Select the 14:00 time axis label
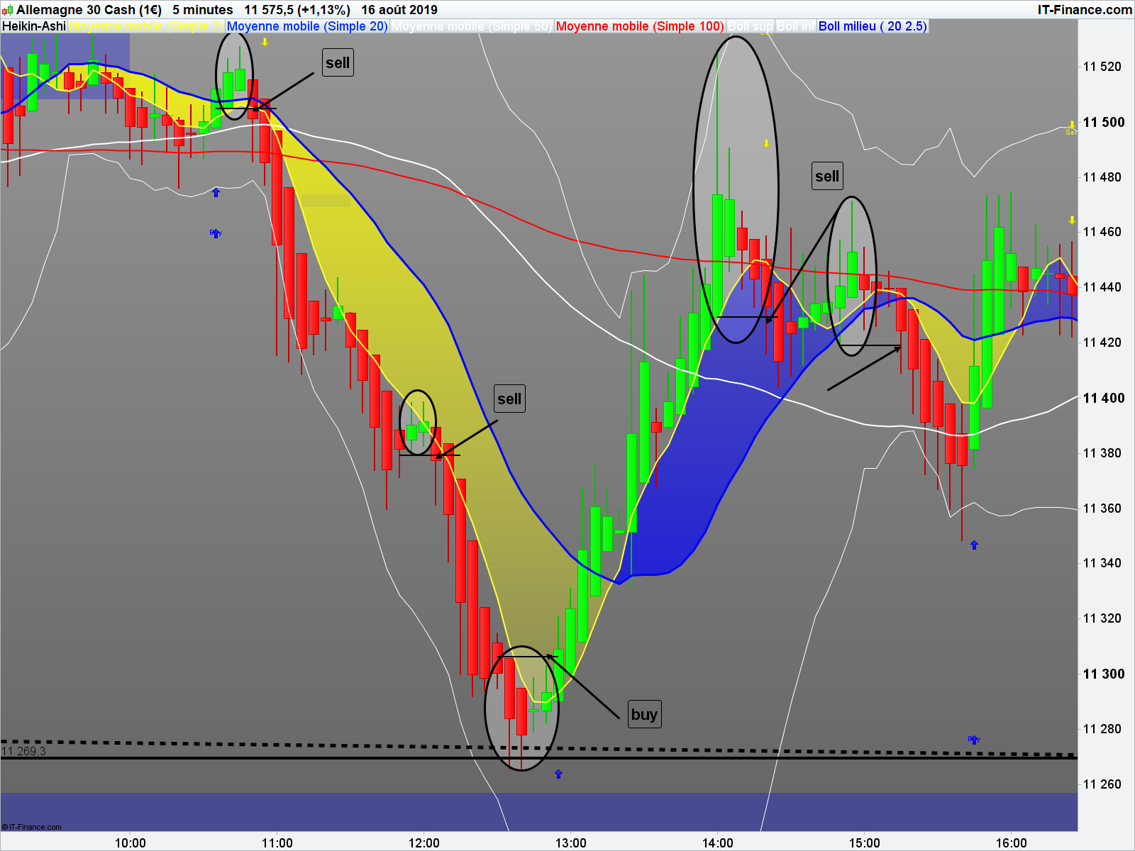This screenshot has height=851, width=1135. pos(718,843)
